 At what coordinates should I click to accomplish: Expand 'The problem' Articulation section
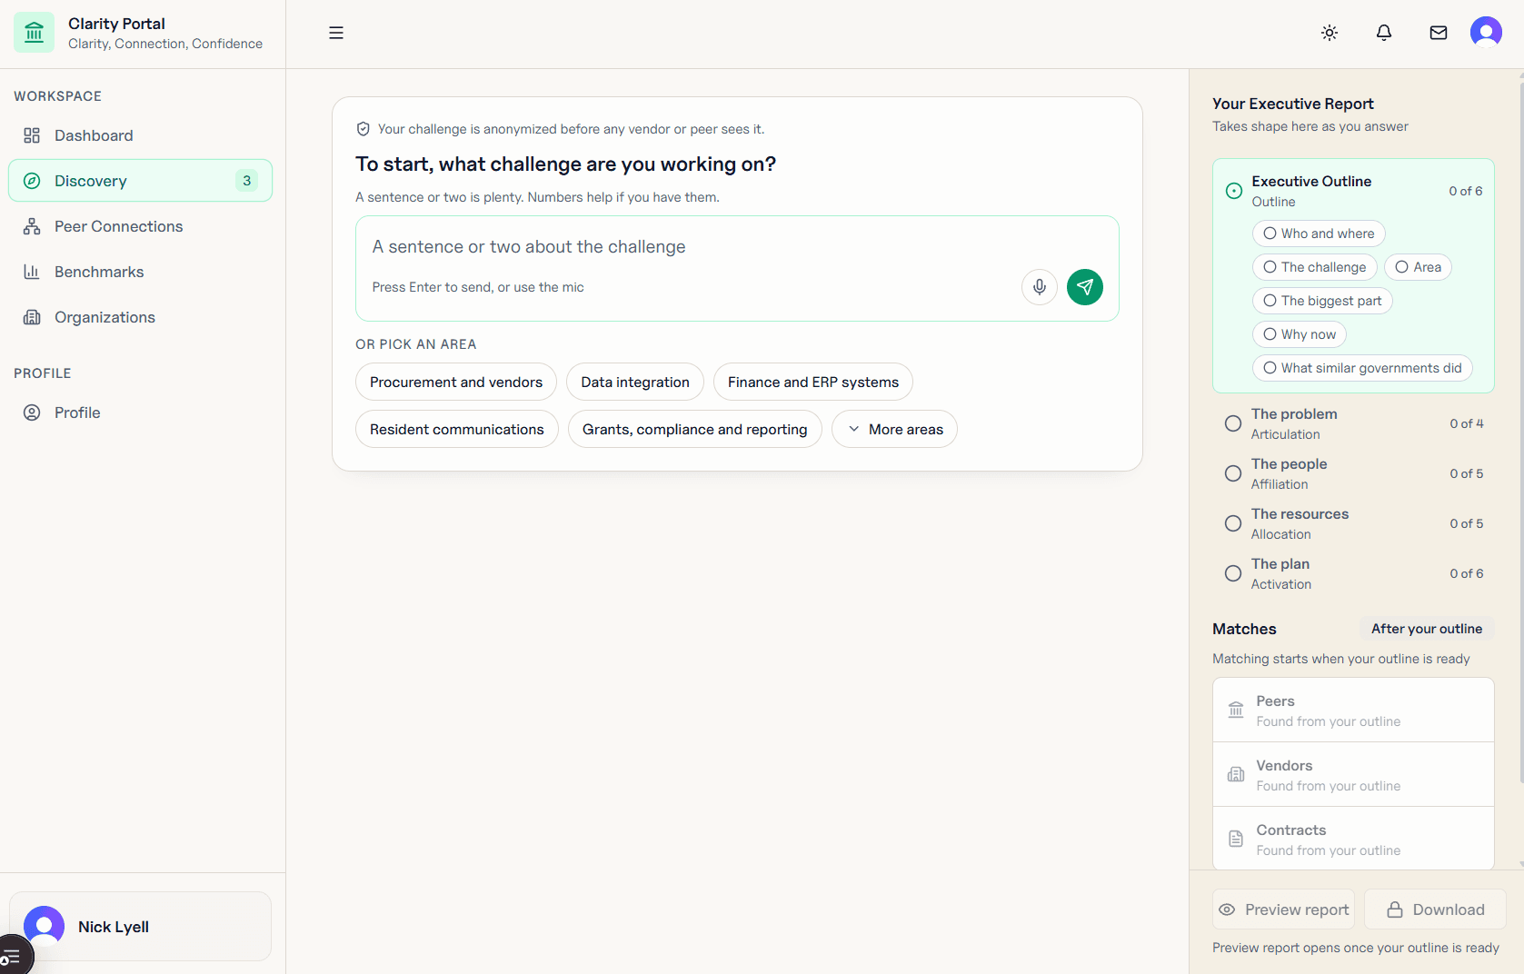pos(1353,423)
